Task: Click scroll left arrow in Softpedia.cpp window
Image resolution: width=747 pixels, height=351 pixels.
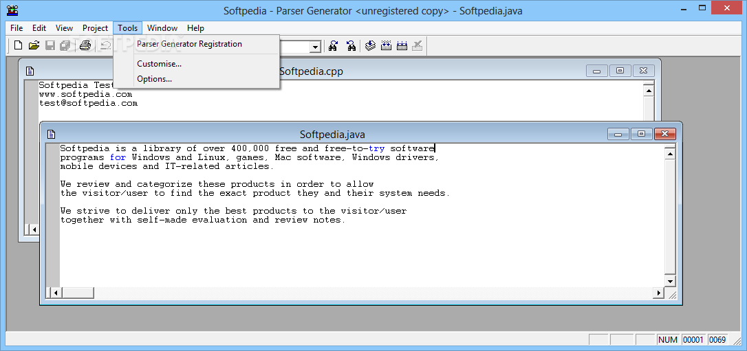Action: (x=34, y=229)
